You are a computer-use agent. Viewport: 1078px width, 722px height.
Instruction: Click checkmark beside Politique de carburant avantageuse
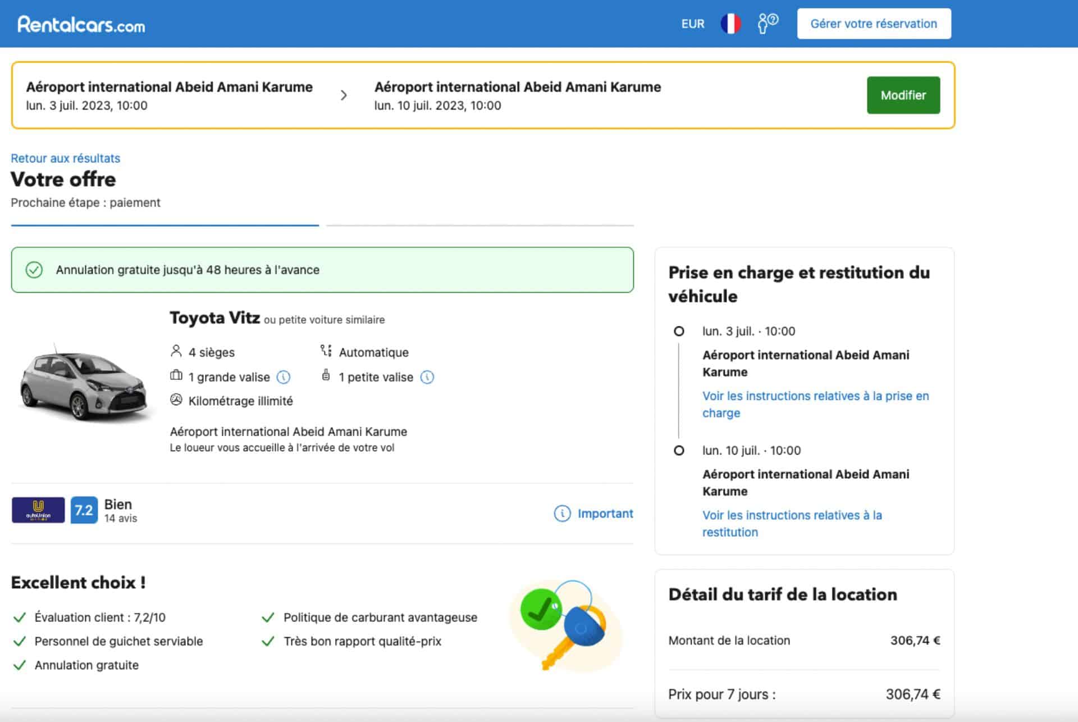coord(268,617)
